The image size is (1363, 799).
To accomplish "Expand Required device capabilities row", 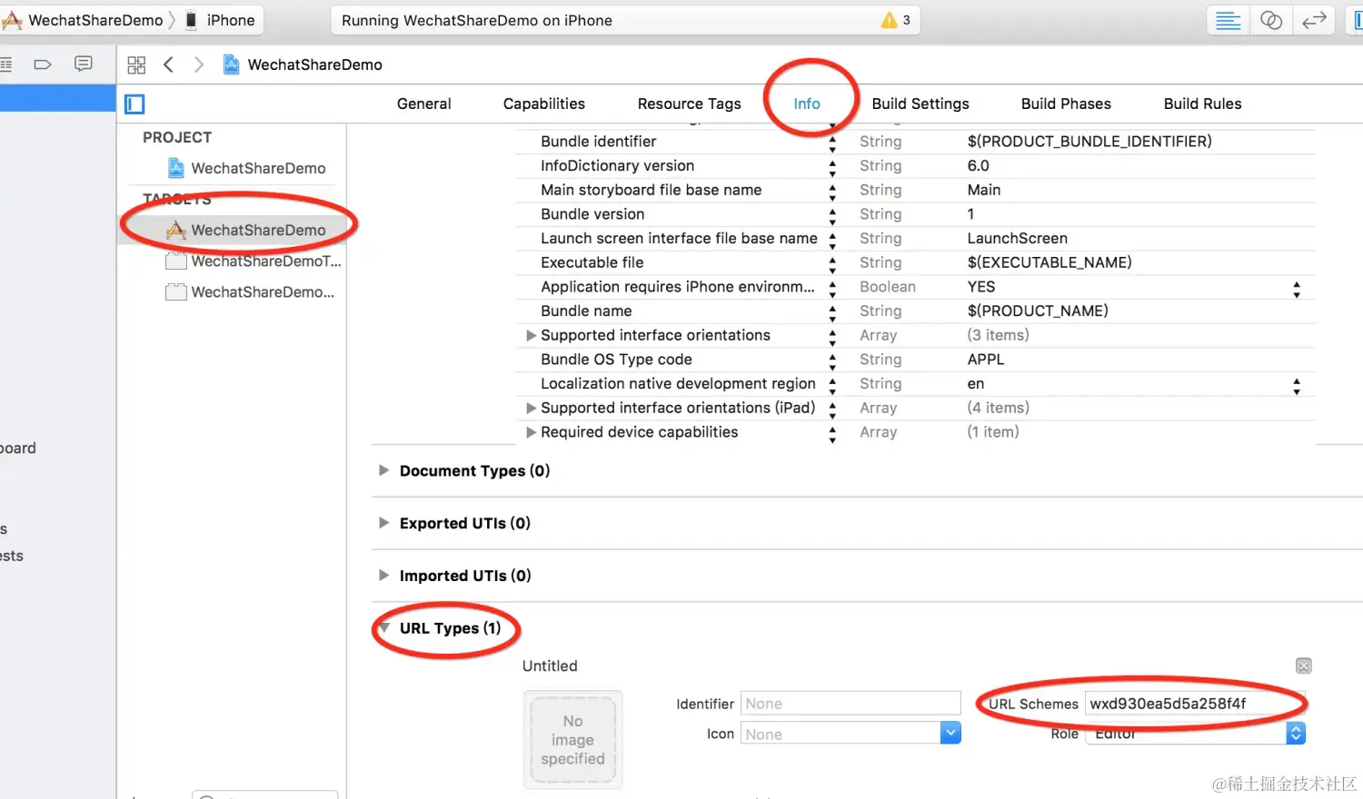I will tap(532, 432).
